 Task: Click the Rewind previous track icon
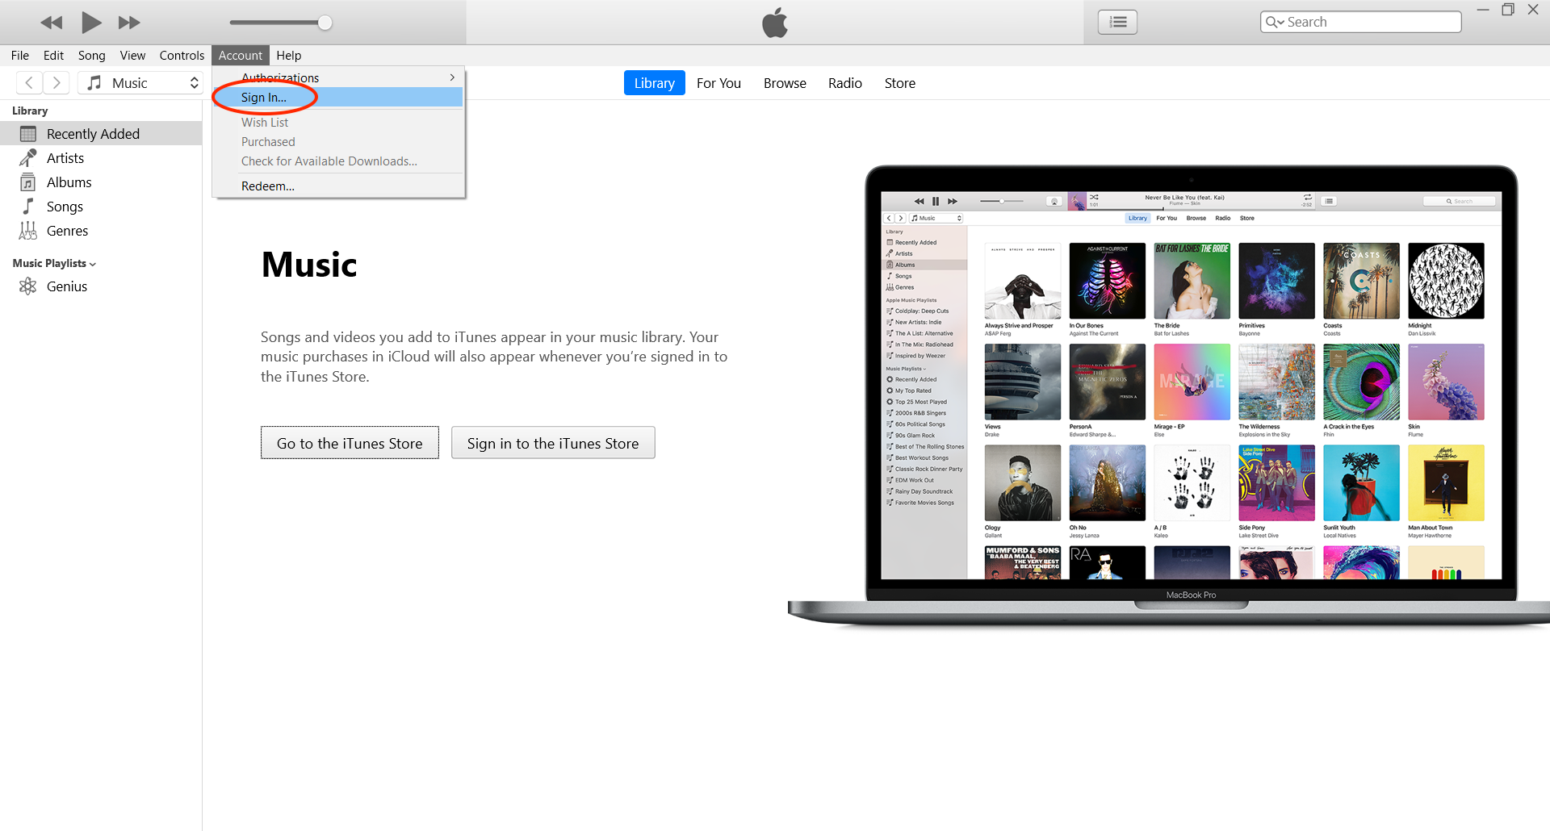coord(52,23)
